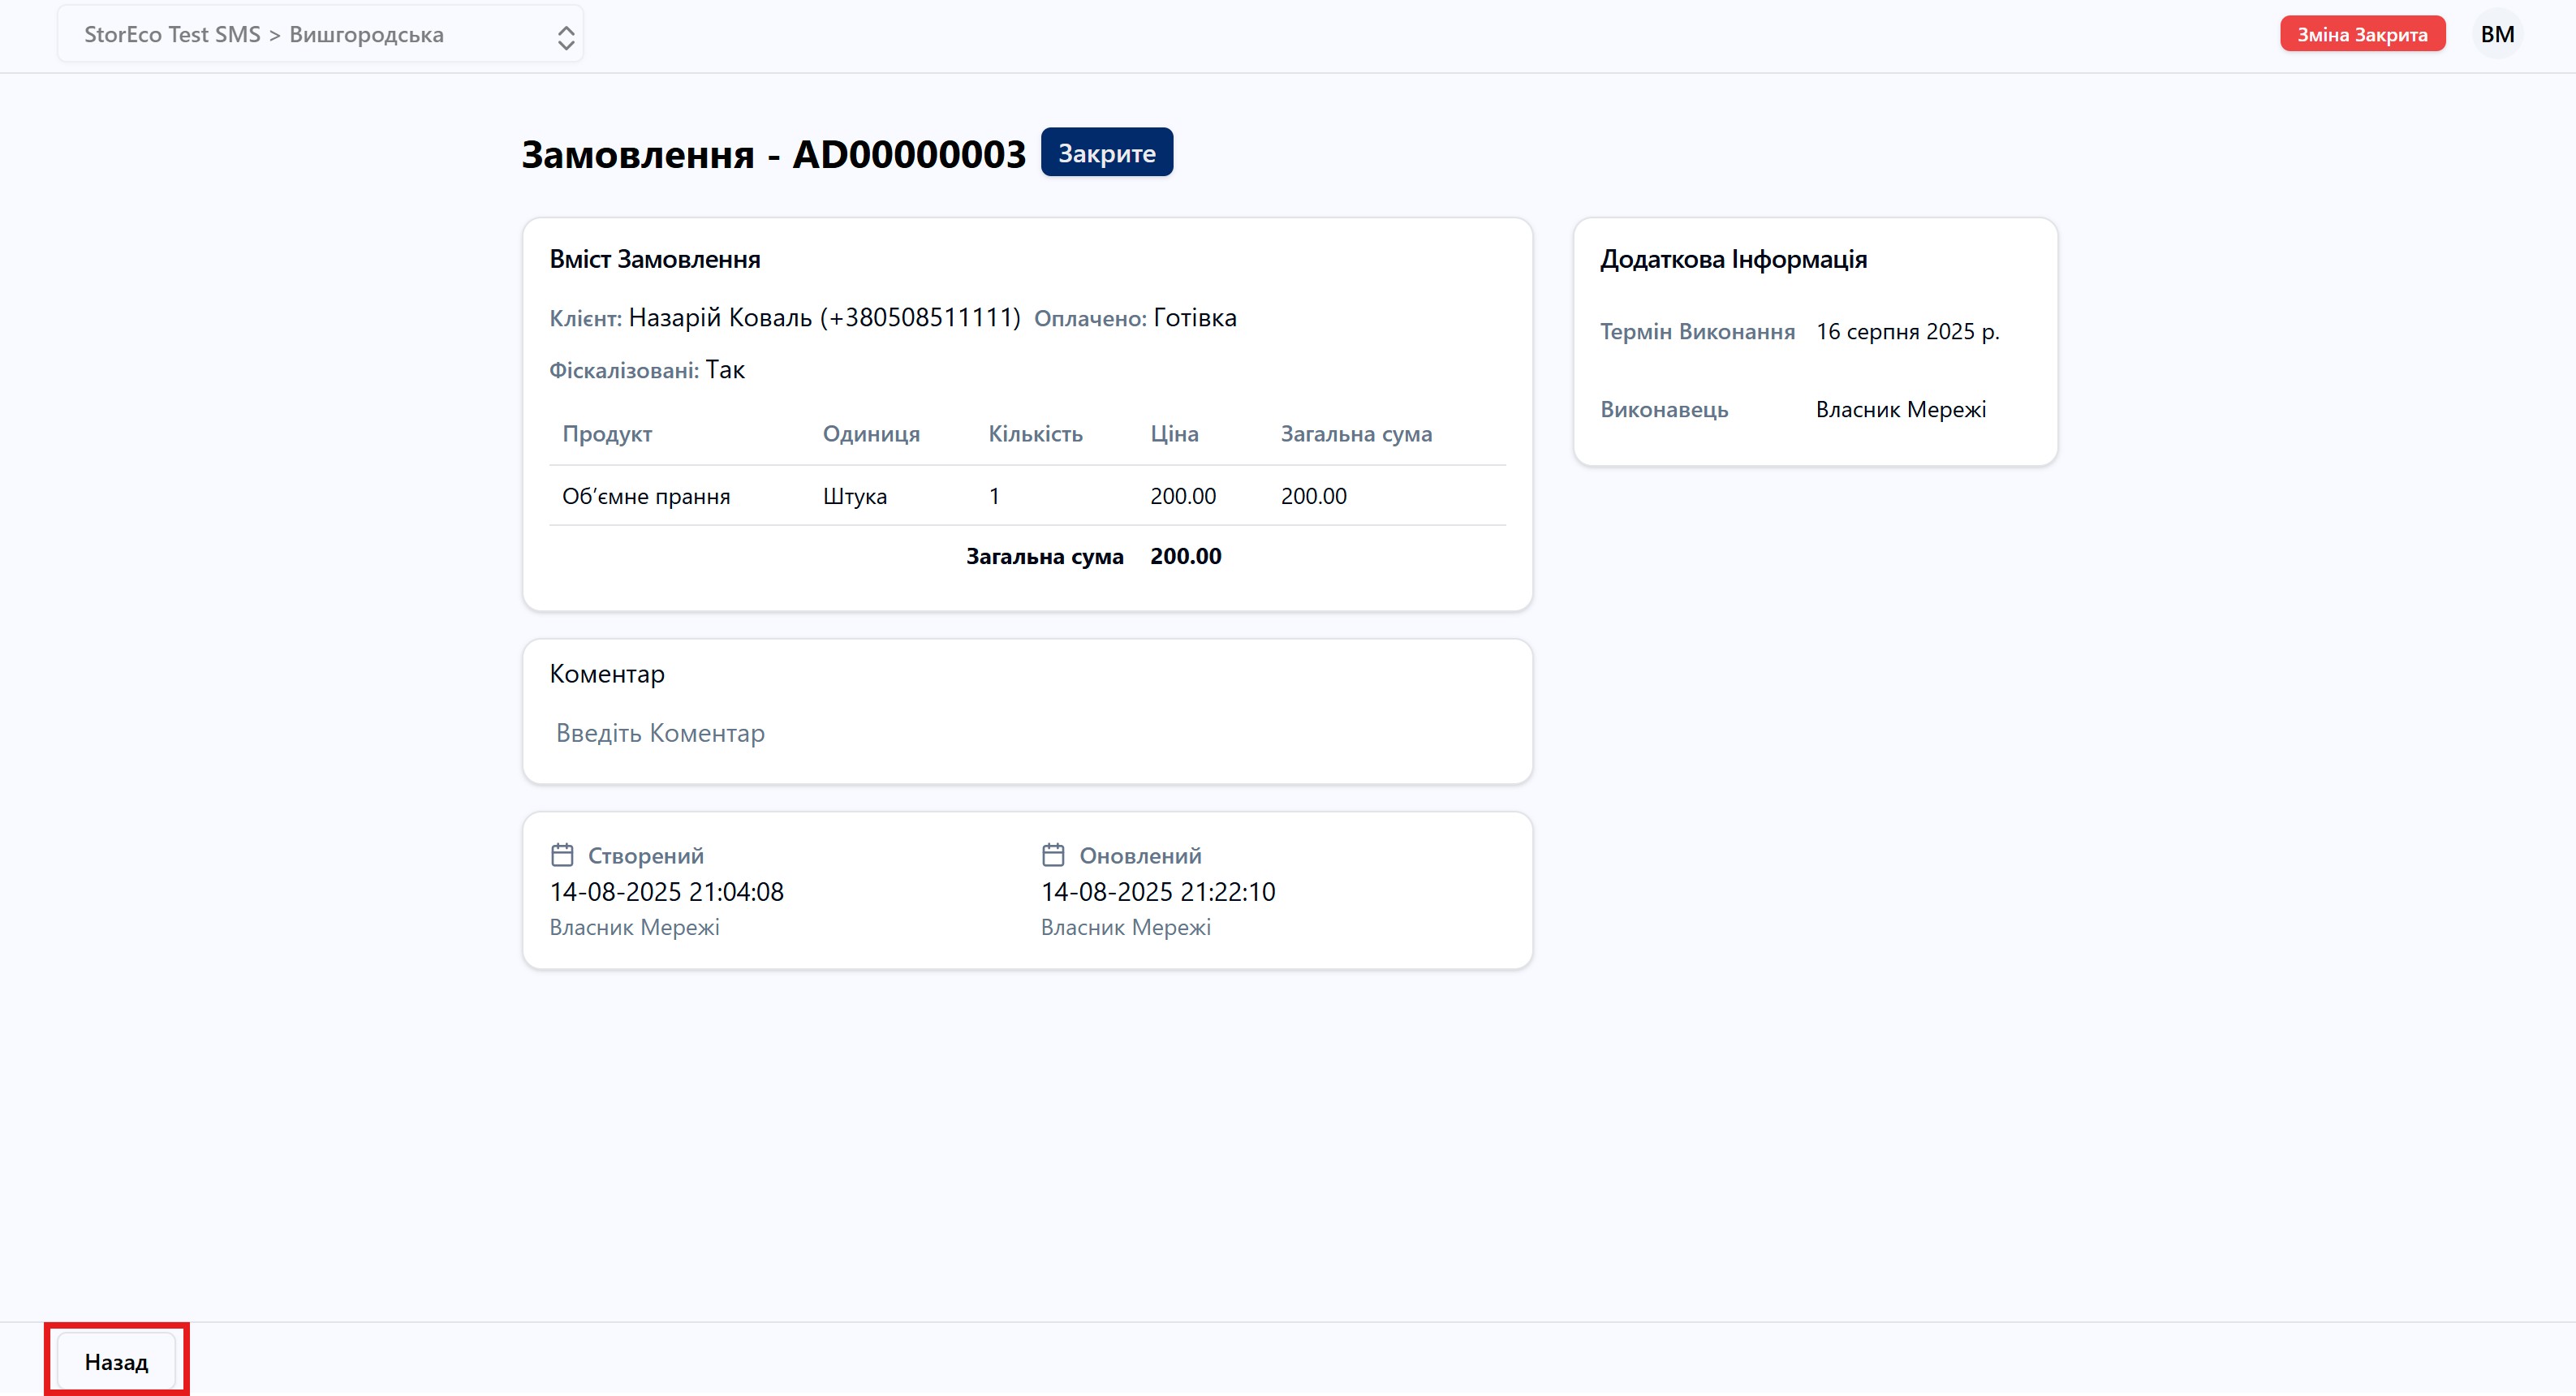Click the 16 серпня 2025 deadline date
Screen dimensions: 2576x1396
[x=1907, y=332]
